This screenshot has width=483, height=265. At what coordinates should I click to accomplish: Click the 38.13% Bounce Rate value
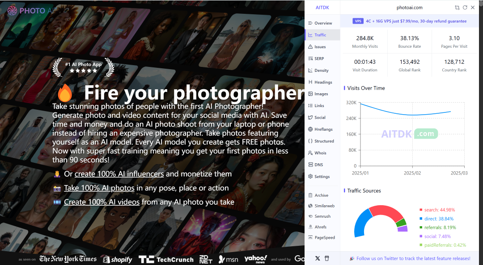pyautogui.click(x=409, y=38)
